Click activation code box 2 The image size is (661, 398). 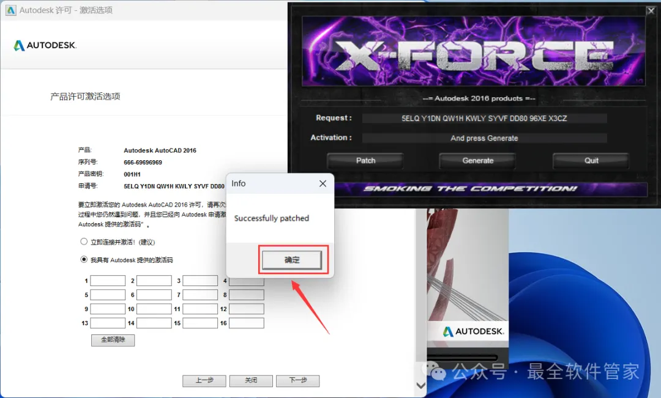pyautogui.click(x=154, y=281)
